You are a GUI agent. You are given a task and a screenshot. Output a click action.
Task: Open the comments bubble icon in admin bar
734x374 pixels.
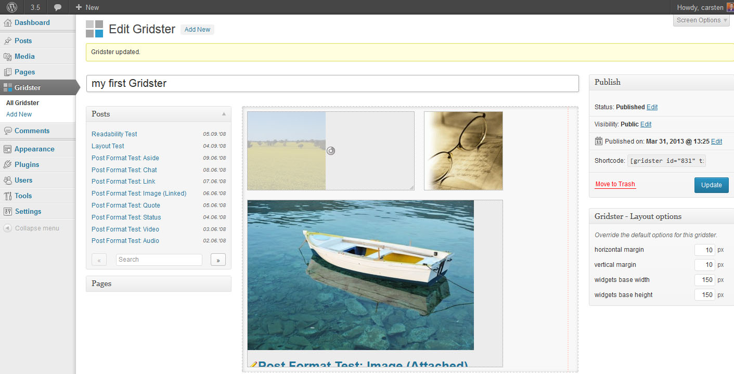point(58,7)
